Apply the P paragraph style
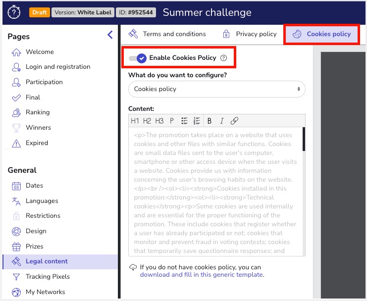This screenshot has width=367, height=301. tap(172, 121)
